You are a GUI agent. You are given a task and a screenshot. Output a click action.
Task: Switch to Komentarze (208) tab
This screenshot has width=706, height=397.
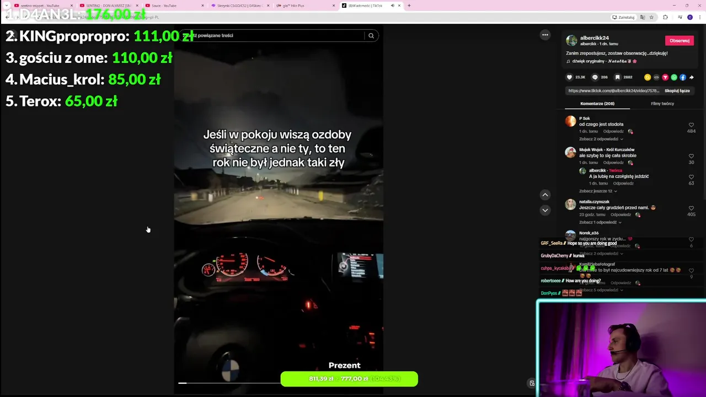[x=597, y=104]
